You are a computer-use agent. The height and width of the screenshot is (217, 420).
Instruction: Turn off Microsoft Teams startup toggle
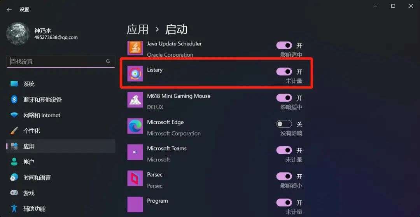point(284,150)
